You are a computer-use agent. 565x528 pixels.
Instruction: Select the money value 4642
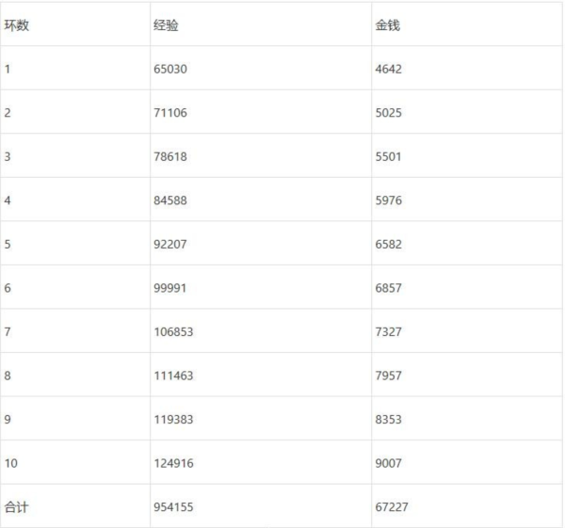coord(388,69)
